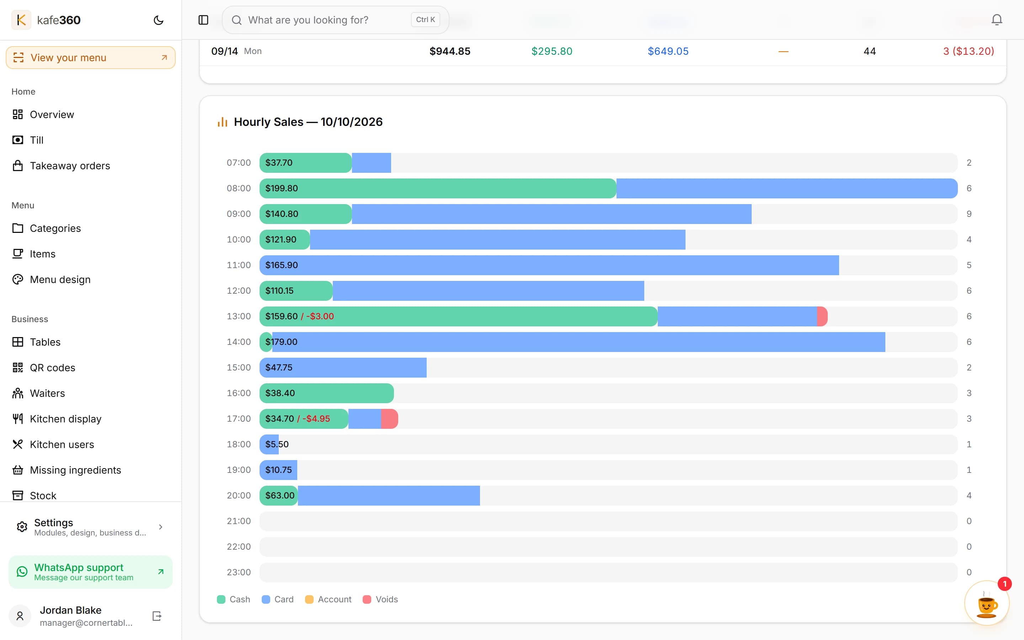Click the 13:00 void amount -$3.00
Viewport: 1024px width, 640px height.
(320, 316)
